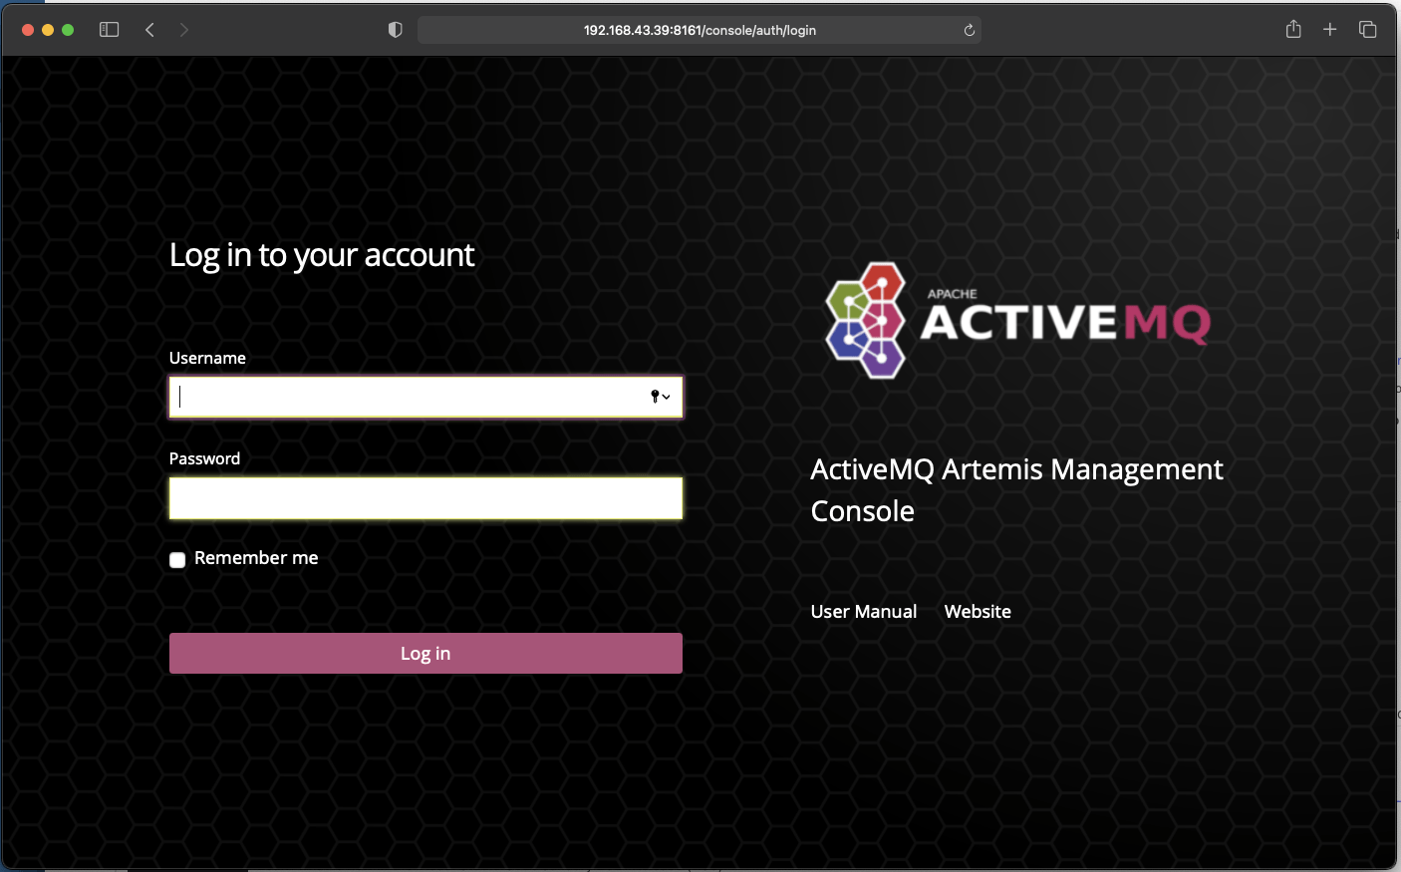This screenshot has height=872, width=1401.
Task: Open the User Manual link
Action: coord(864,612)
